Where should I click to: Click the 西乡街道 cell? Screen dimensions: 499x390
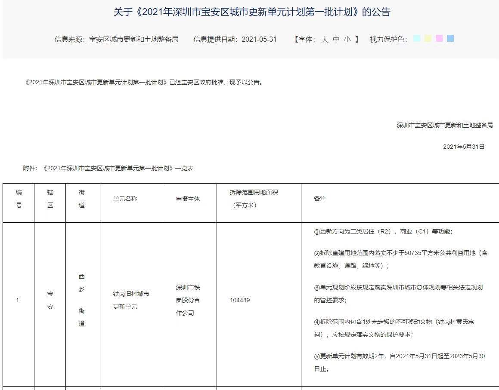81,300
